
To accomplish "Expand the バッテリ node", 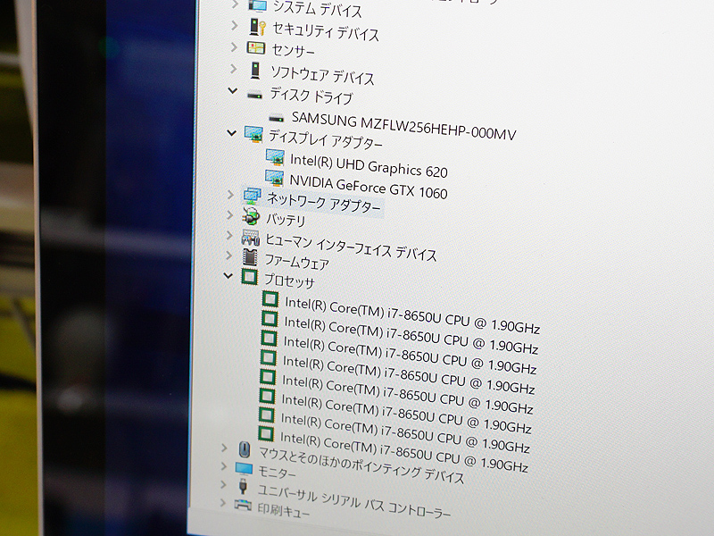I will pos(230,214).
